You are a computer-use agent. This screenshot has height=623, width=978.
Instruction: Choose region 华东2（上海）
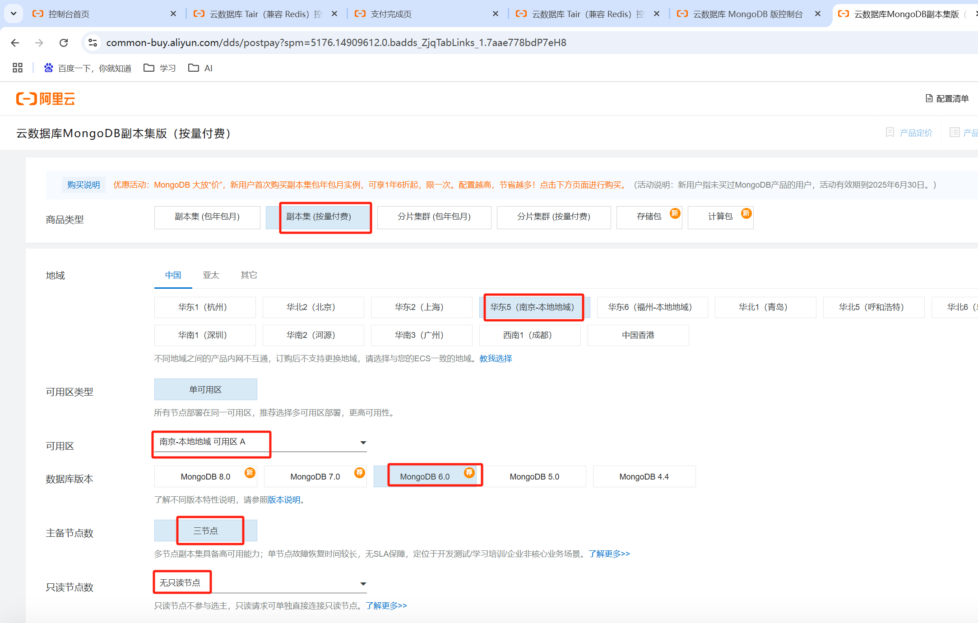point(422,307)
